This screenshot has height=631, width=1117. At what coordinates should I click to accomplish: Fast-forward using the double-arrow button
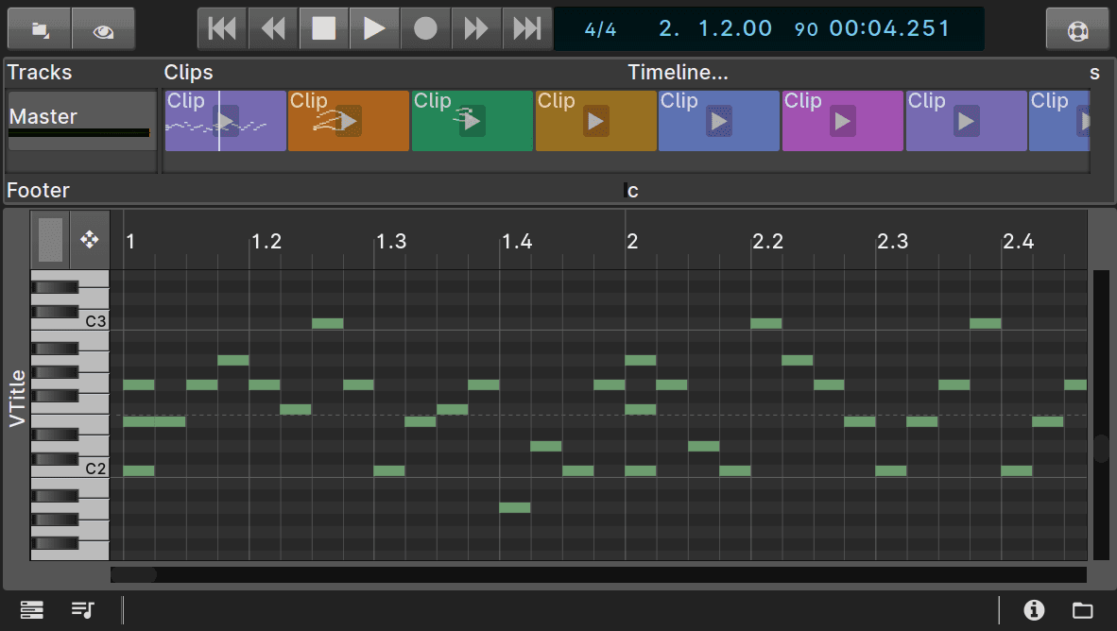(x=476, y=28)
